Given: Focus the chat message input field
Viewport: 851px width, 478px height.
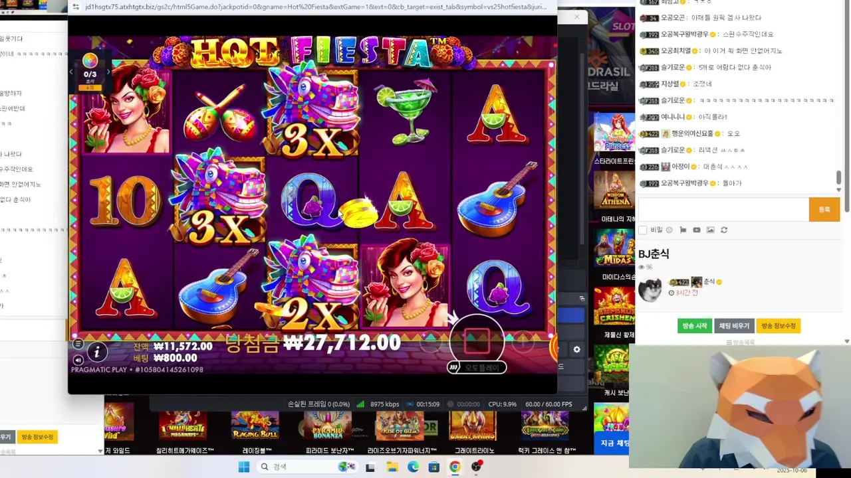Looking at the screenshot, I should (723, 209).
